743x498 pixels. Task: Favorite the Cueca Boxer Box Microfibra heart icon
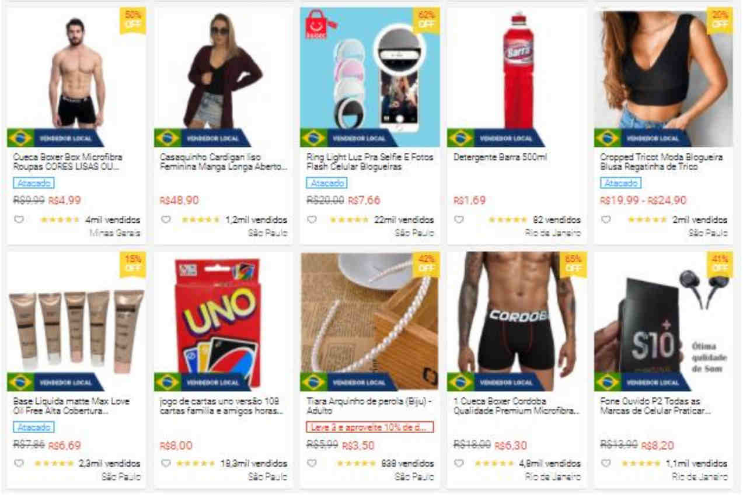19,220
